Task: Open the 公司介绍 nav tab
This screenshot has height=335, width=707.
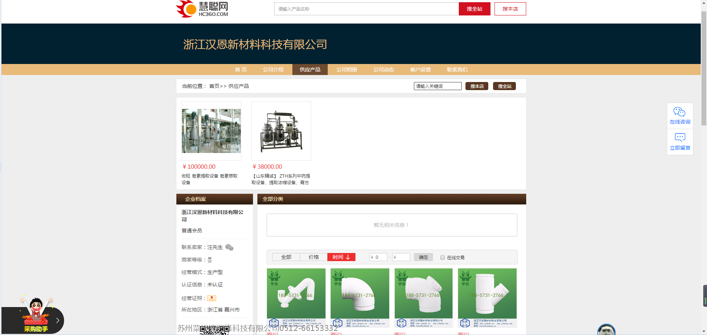Action: pos(273,70)
